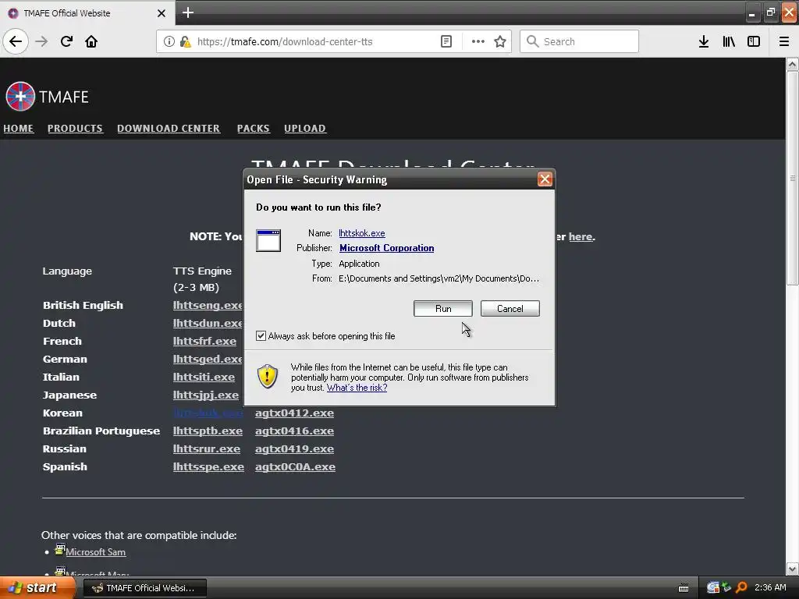Open site information icon in address bar
This screenshot has height=599, width=799.
coord(169,41)
